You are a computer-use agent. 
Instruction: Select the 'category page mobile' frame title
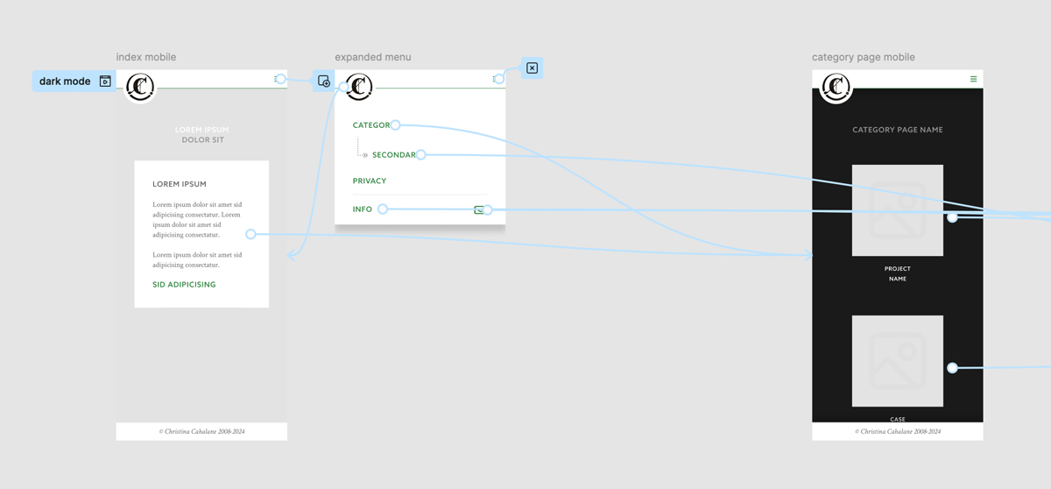point(864,57)
